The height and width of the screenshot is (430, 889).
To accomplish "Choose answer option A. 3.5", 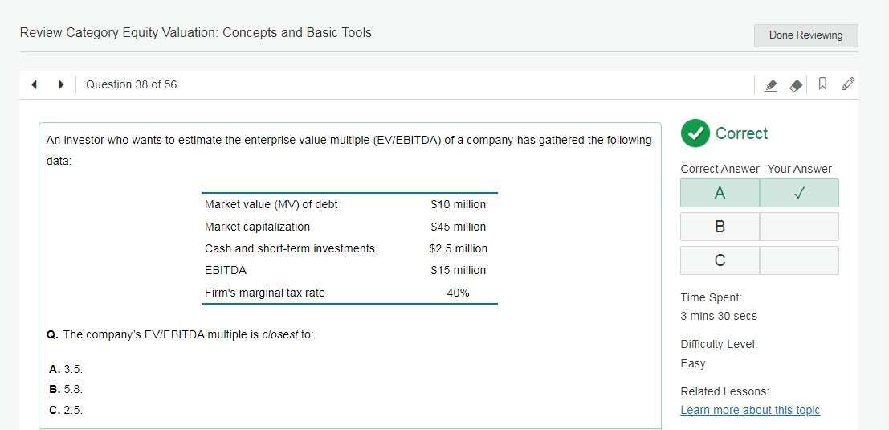I will (x=66, y=369).
